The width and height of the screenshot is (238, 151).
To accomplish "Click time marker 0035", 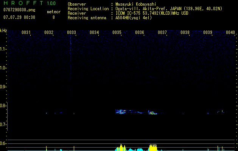I will tap(117, 32).
